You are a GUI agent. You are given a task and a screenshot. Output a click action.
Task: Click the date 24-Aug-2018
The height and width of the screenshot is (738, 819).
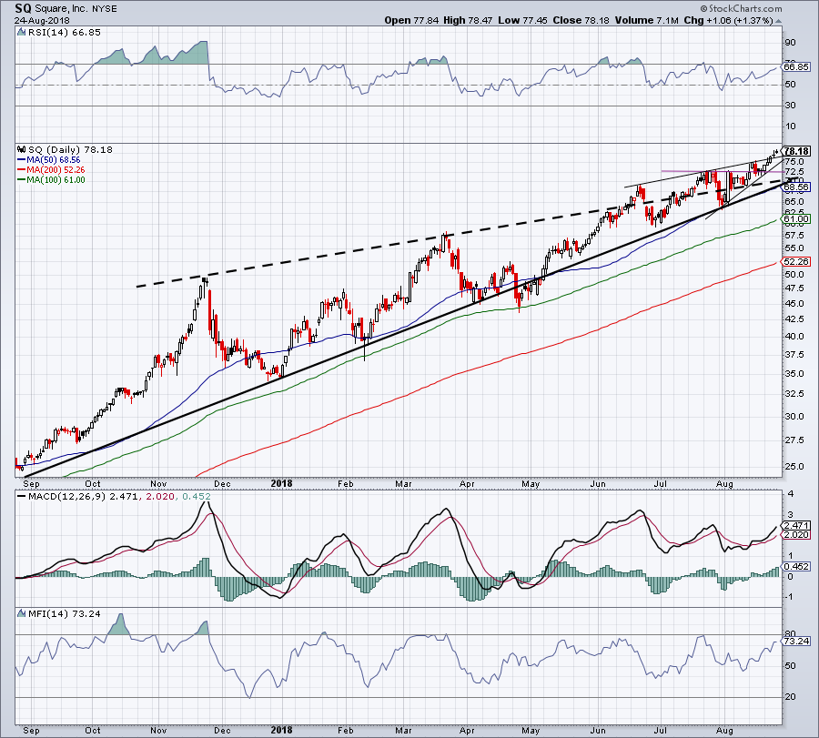[x=42, y=21]
